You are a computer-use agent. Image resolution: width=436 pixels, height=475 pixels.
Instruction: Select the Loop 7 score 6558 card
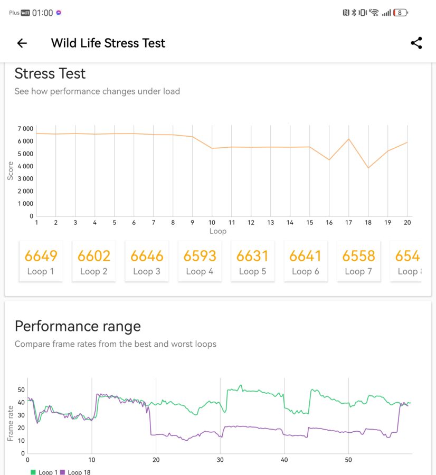pyautogui.click(x=358, y=262)
